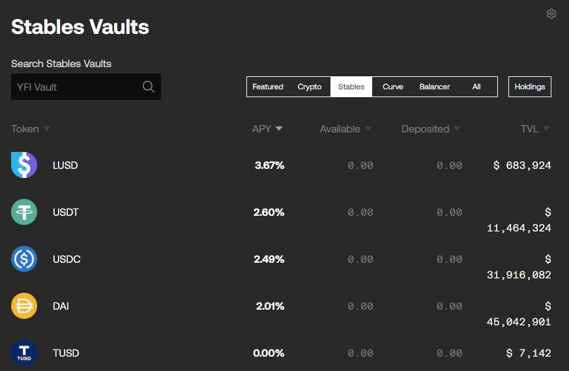Click the USDC token logo
The height and width of the screenshot is (371, 569).
pos(24,259)
